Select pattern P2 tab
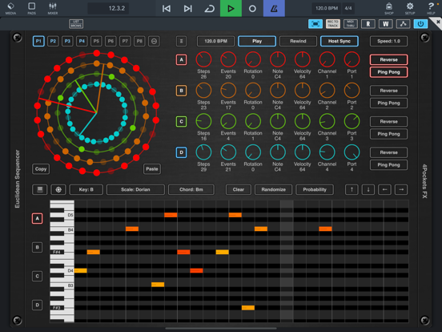The image size is (442, 332). click(x=53, y=41)
